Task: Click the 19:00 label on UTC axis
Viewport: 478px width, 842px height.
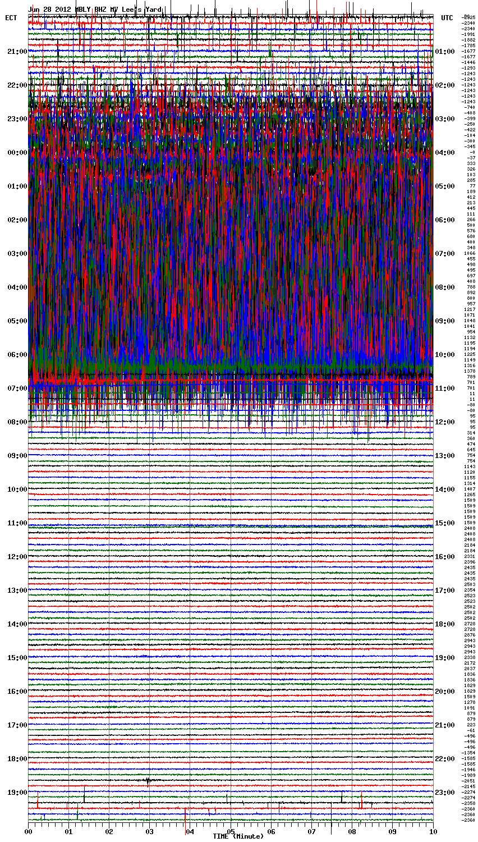Action: [x=444, y=658]
